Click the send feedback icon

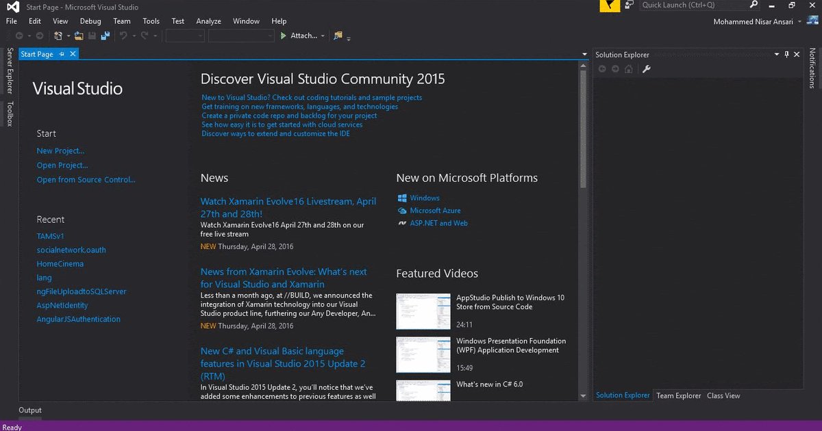630,5
